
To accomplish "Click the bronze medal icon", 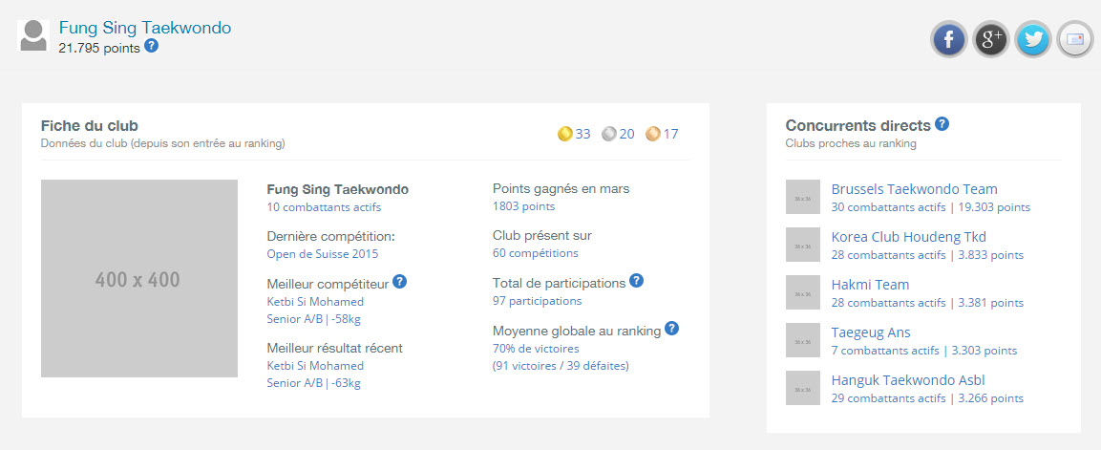I will pos(652,134).
